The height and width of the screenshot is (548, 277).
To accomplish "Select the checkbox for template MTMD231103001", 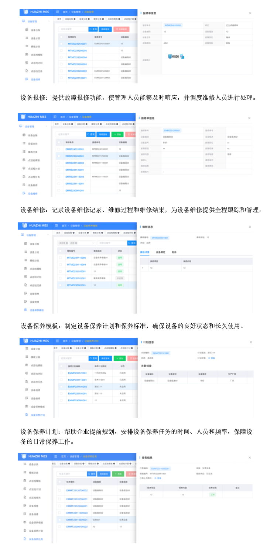I will [x=60, y=271].
